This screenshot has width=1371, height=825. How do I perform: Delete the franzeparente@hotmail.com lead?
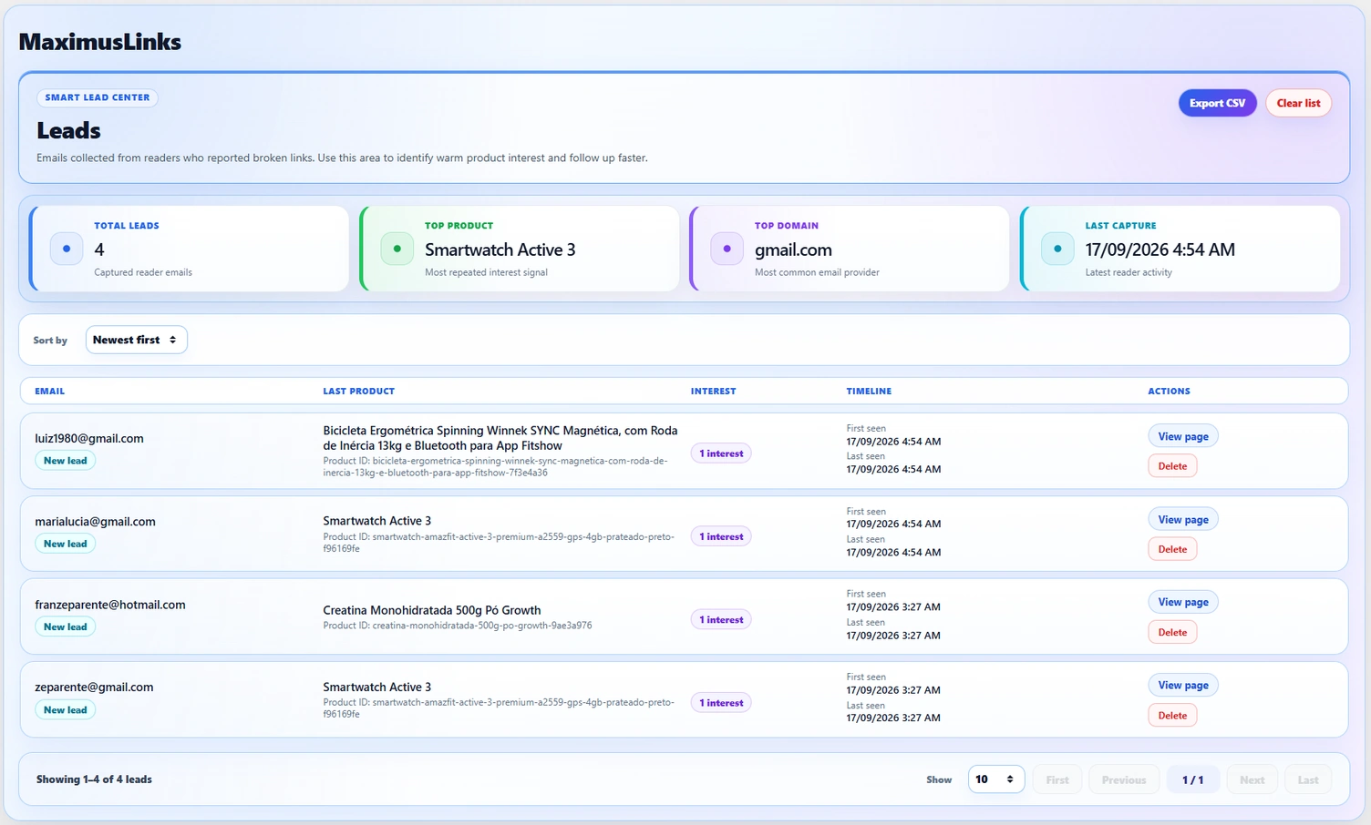point(1172,632)
